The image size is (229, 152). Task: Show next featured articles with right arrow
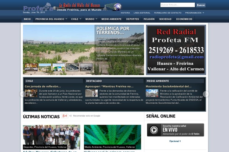tap(206, 94)
